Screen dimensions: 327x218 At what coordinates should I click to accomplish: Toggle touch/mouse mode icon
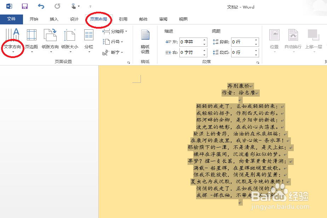coord(74,6)
